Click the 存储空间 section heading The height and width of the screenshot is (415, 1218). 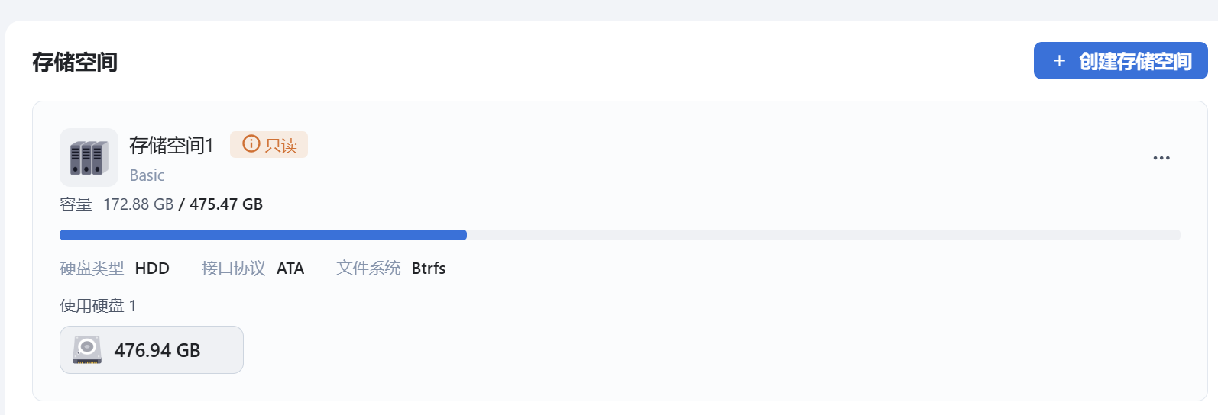[x=75, y=63]
